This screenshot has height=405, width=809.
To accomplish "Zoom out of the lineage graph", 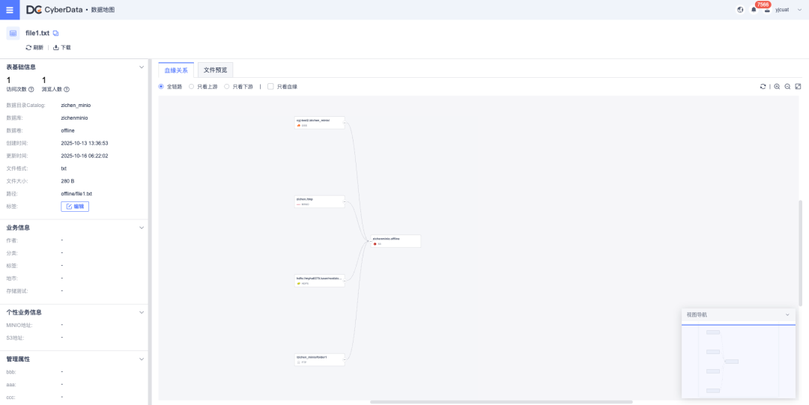I will coord(787,87).
